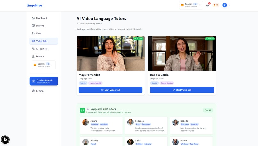Click Ricardo's avatar
The height and width of the screenshot is (146, 258).
tap(85, 142)
